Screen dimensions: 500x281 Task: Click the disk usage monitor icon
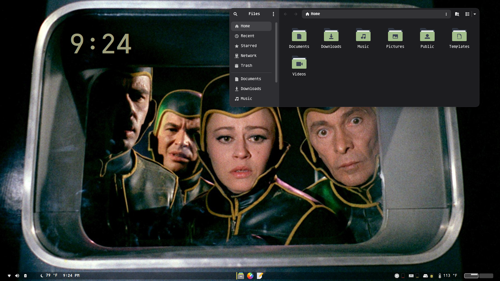click(x=425, y=276)
